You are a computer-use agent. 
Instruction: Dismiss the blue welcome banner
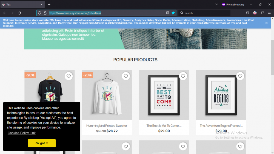pyautogui.click(x=266, y=23)
